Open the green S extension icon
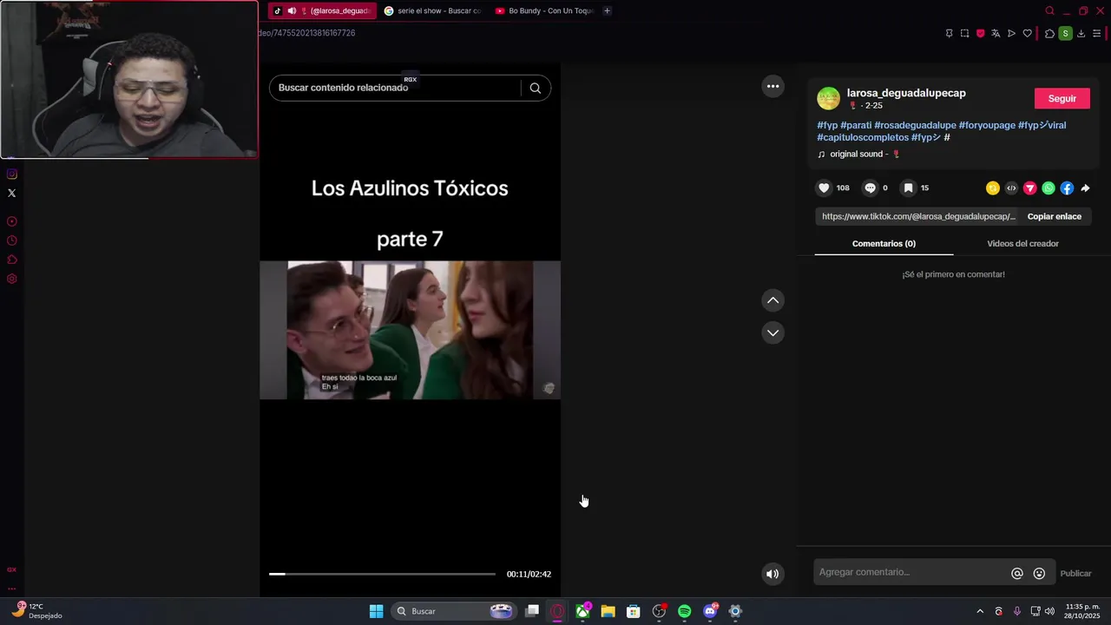This screenshot has width=1111, height=625. coord(1065,34)
